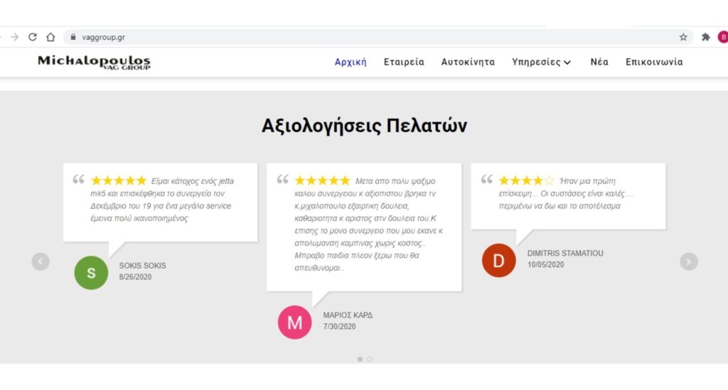Click the browser home icon
The image size is (728, 390).
click(50, 37)
